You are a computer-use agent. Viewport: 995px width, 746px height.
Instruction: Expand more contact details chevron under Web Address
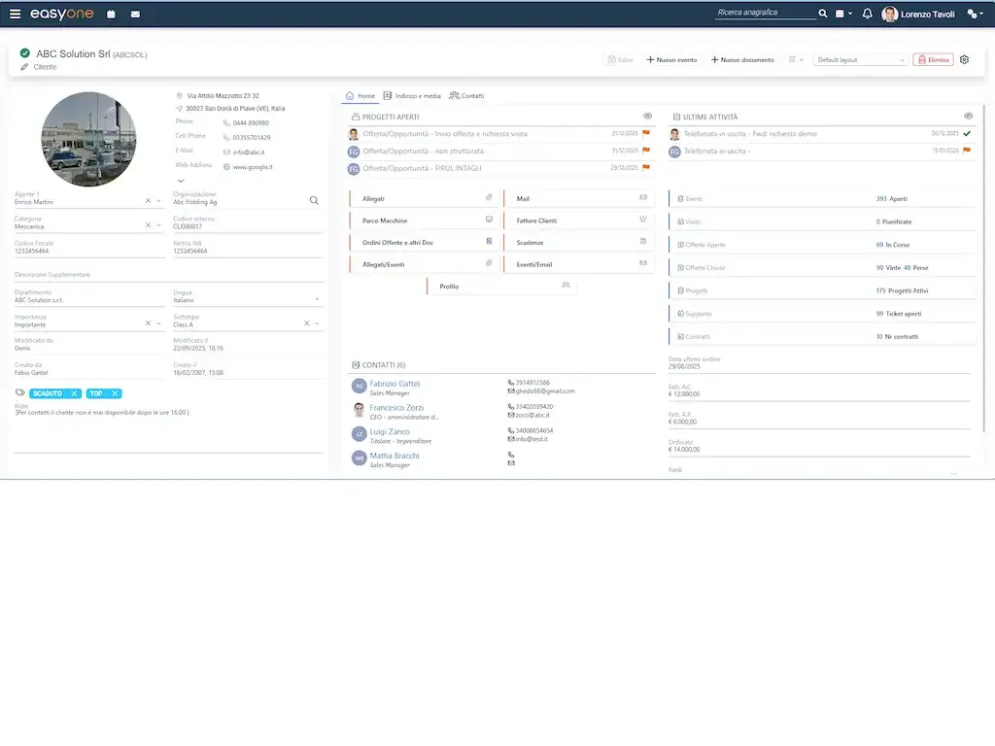(180, 181)
